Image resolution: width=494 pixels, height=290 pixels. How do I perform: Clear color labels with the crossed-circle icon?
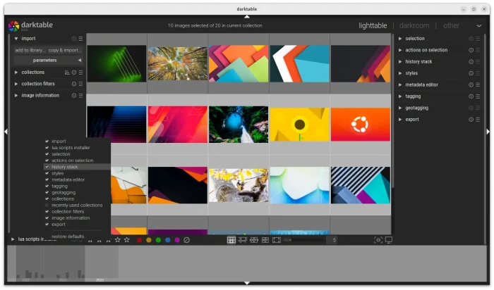(x=186, y=240)
